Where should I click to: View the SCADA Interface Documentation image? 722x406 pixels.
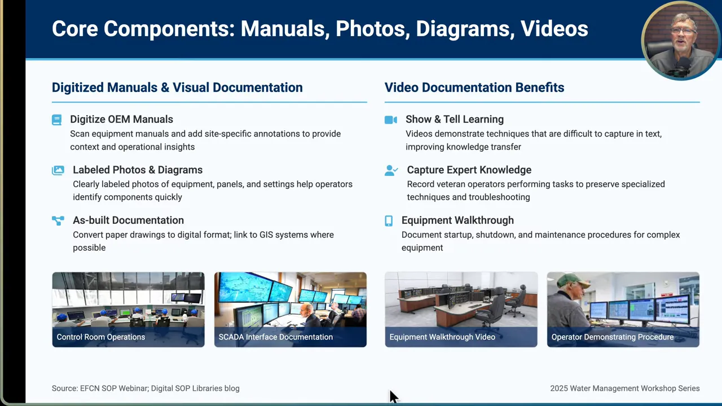pos(290,309)
